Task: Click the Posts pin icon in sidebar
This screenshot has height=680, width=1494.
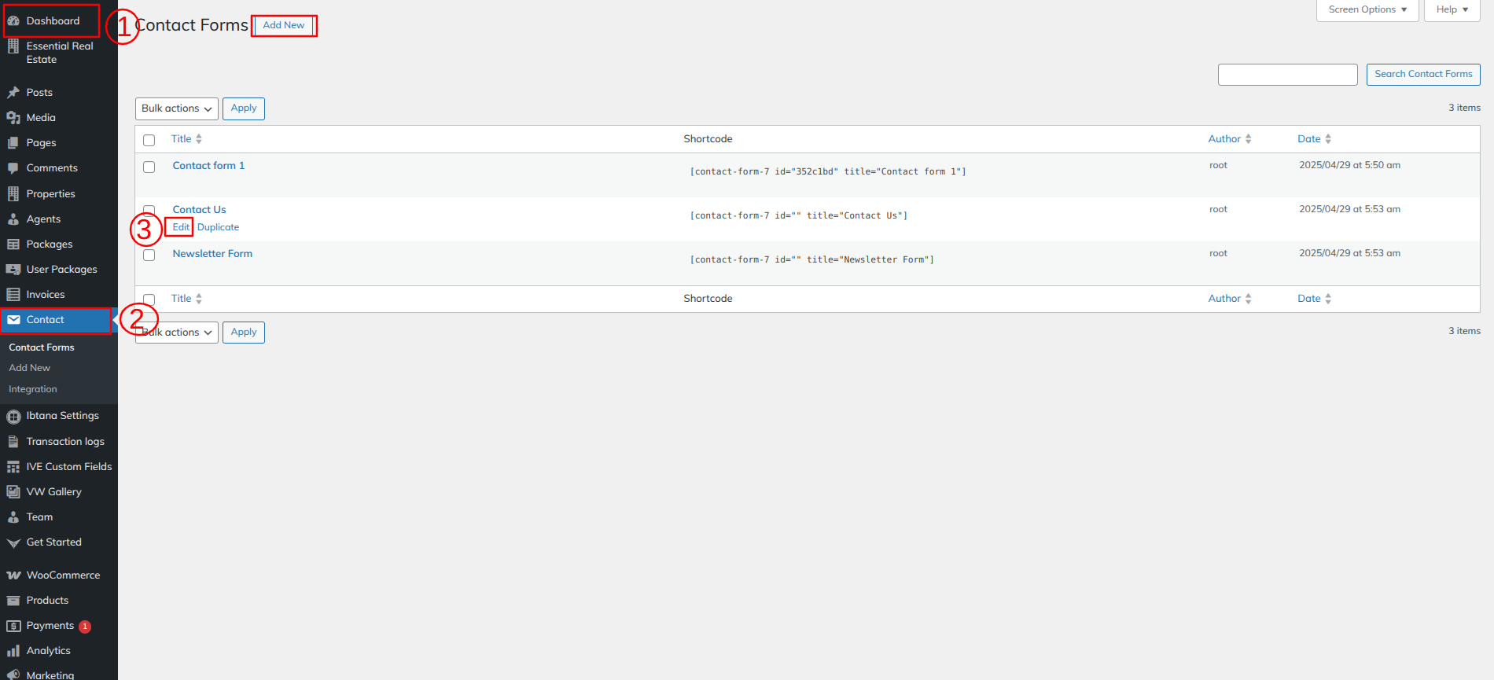Action: pos(13,93)
